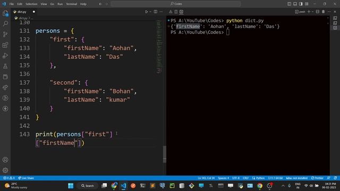The height and width of the screenshot is (191, 340).
Task: Run the Python file with play button
Action: coord(147,12)
